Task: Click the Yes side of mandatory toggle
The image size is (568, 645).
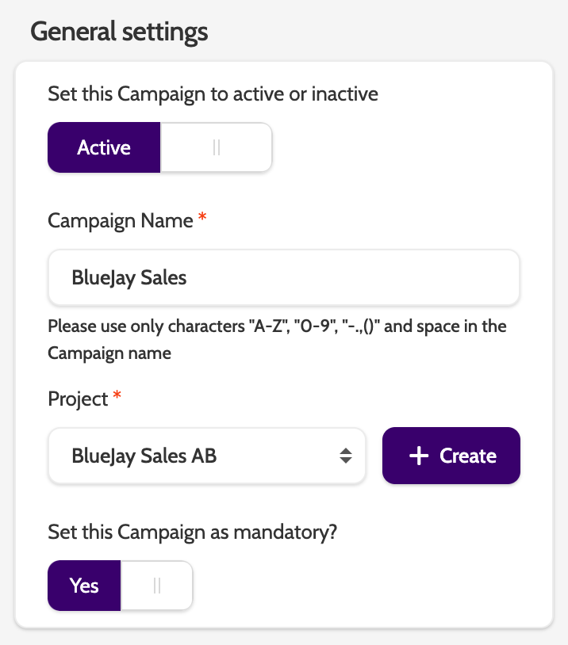Action: click(84, 586)
